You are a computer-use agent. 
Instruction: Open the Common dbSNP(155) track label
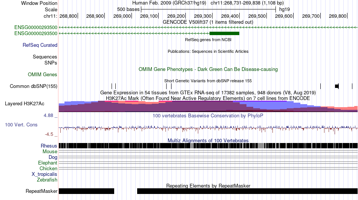tap(34, 86)
